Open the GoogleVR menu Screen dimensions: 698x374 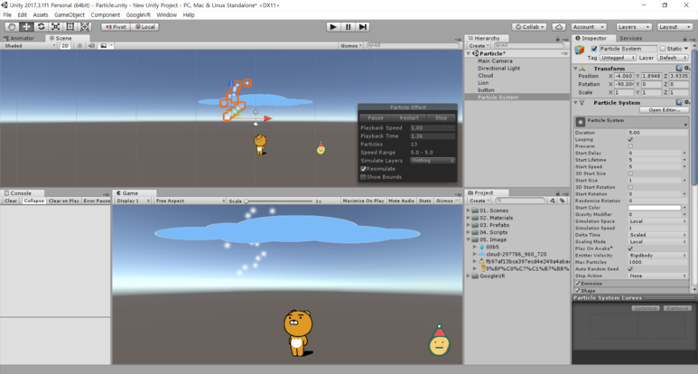click(138, 14)
